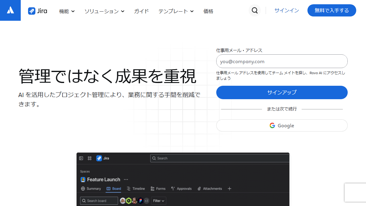Expand the テンプレート dropdown menu
The width and height of the screenshot is (366, 206).
(176, 11)
